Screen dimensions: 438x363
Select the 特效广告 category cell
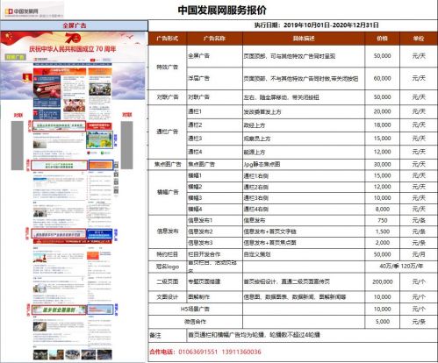point(168,68)
